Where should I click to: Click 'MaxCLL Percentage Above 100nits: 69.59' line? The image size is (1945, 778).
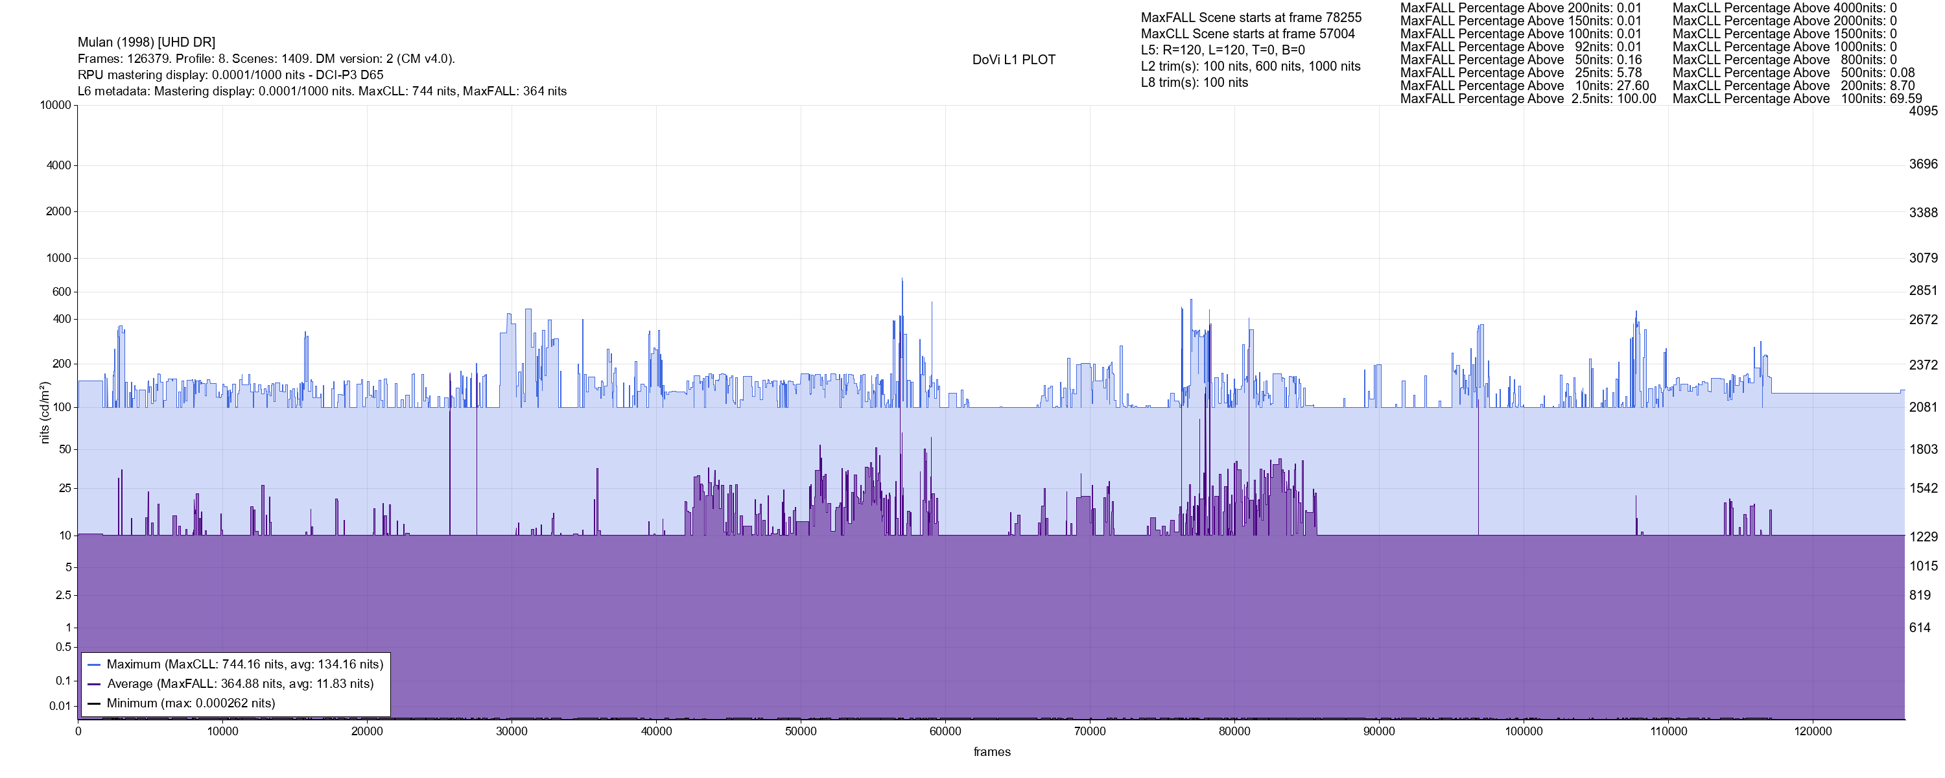pyautogui.click(x=1797, y=99)
